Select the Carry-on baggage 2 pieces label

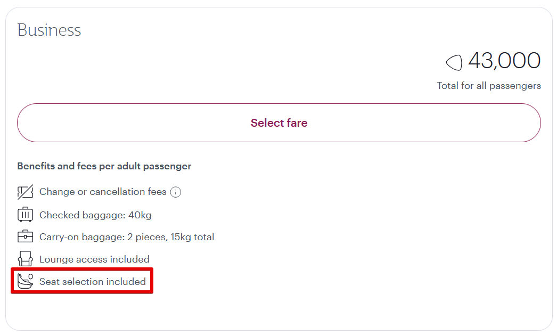(x=127, y=237)
